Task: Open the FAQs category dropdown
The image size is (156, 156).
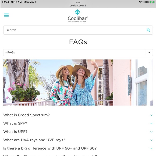Action: 78,52
